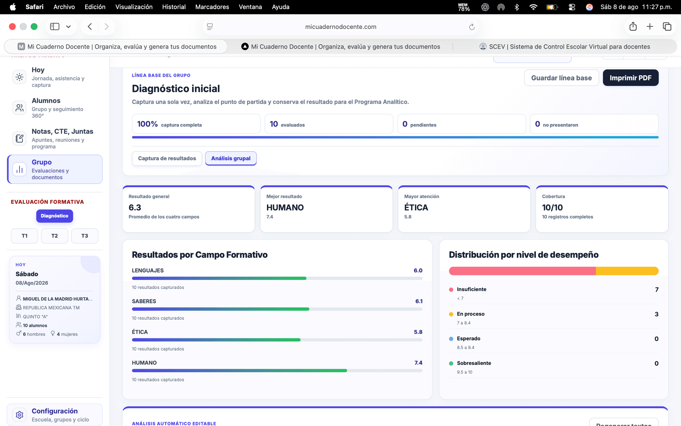Reload the page with the refresh icon
This screenshot has height=426, width=681.
coord(472,27)
